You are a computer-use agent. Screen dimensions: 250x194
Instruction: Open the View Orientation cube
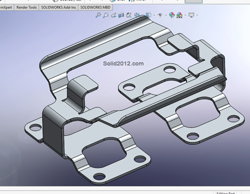pos(137,15)
